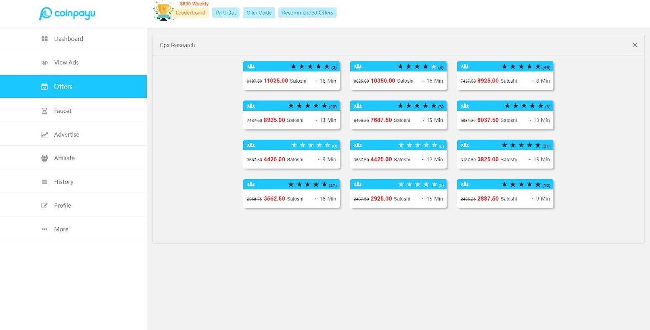650x330 pixels.
Task: Click the group icon on the 3562.50 Satoshi card
Action: (x=251, y=184)
